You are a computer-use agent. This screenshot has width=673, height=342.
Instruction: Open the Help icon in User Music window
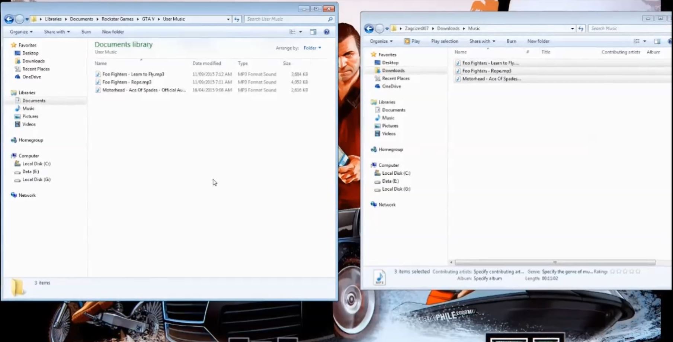[x=327, y=32]
